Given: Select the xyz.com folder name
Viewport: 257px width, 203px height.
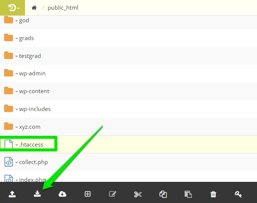Looking at the screenshot, I should (x=30, y=127).
